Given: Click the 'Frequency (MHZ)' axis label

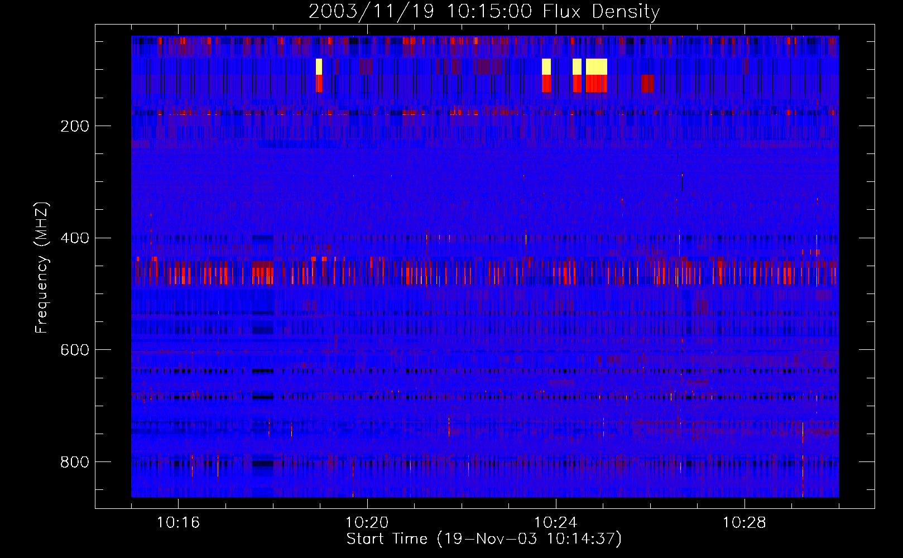Looking at the screenshot, I should (41, 267).
